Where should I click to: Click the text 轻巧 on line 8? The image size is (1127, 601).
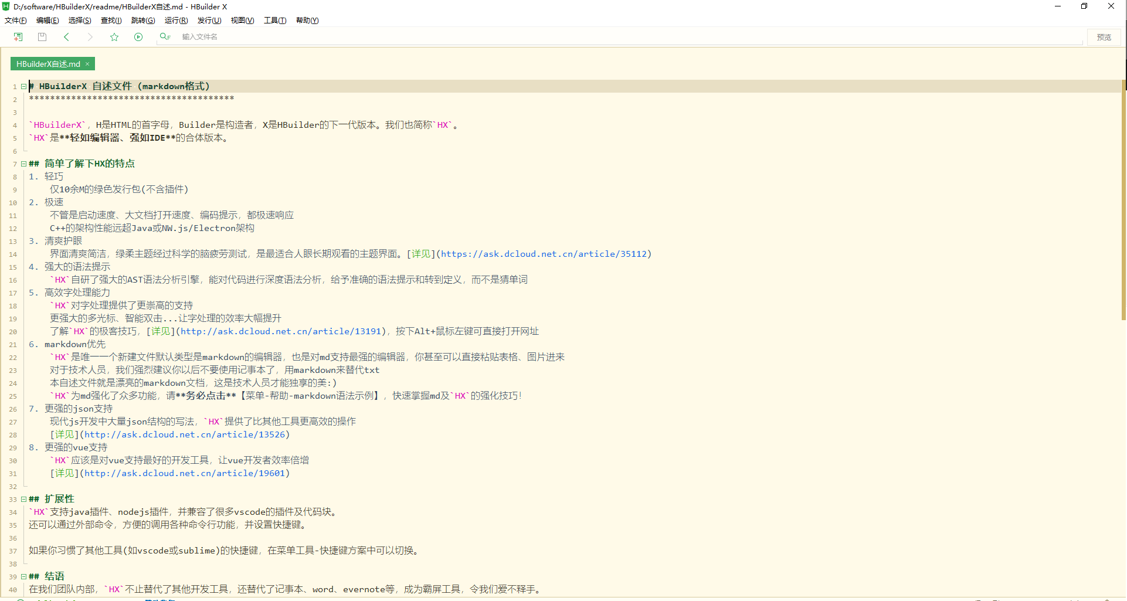[x=54, y=176]
